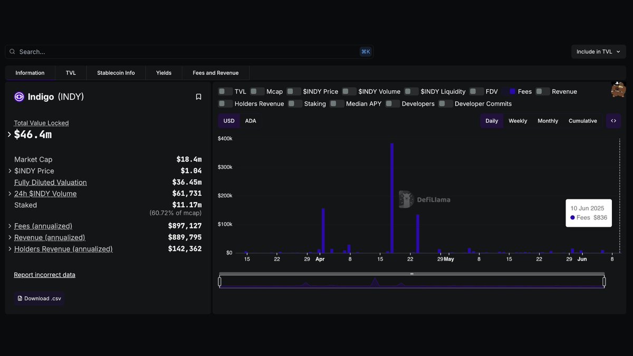Image resolution: width=633 pixels, height=356 pixels.
Task: Click the search magnifier icon
Action: [12, 52]
